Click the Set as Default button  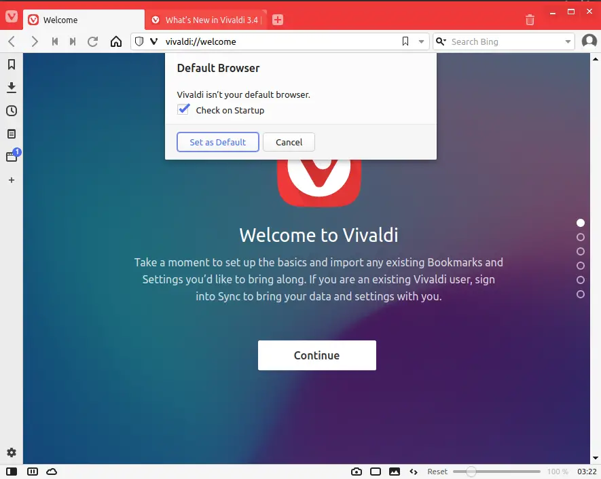click(x=217, y=142)
